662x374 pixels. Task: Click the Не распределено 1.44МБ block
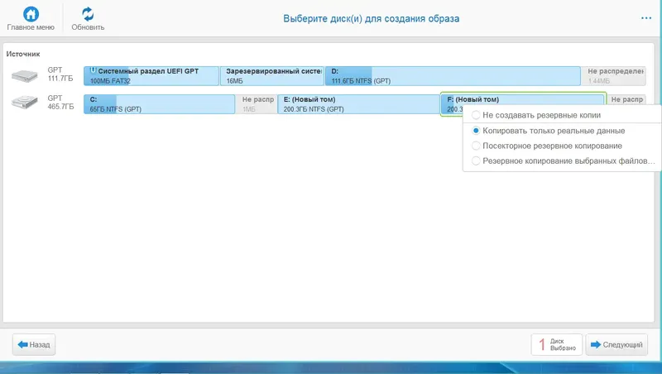click(x=613, y=76)
